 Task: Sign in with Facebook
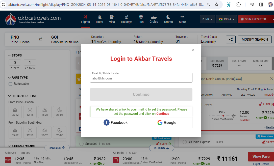tap(115, 123)
